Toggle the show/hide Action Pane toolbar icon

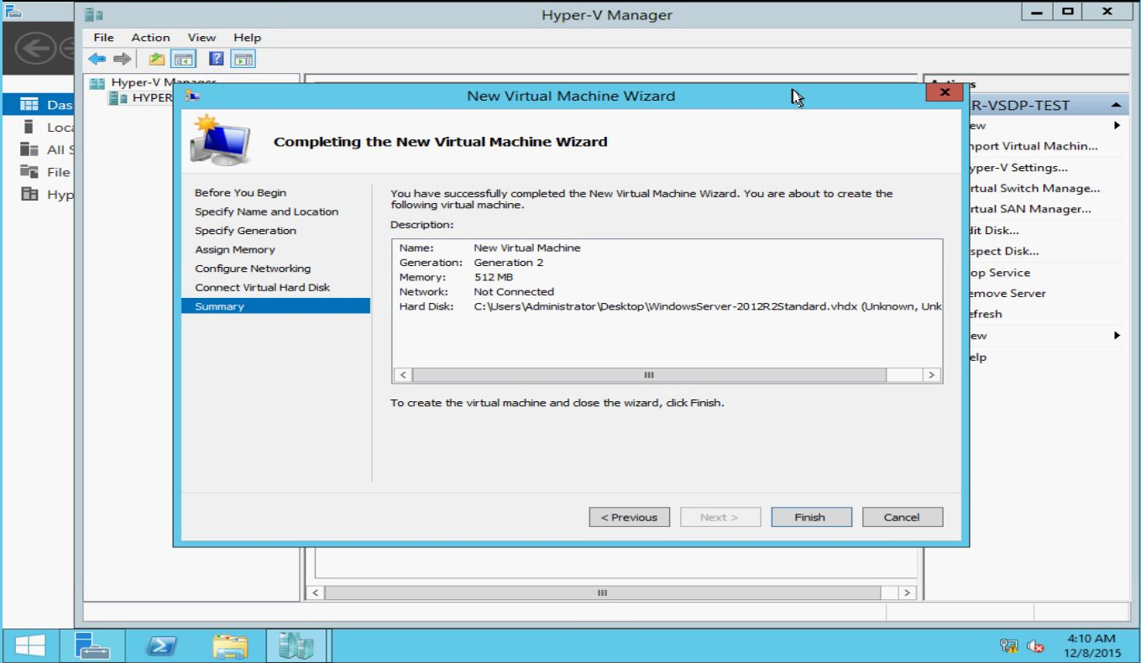point(243,59)
